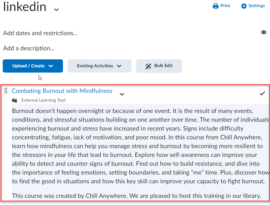Image resolution: width=270 pixels, height=205 pixels.
Task: Open the actions chevron next to linkedin title
Action: point(56,9)
